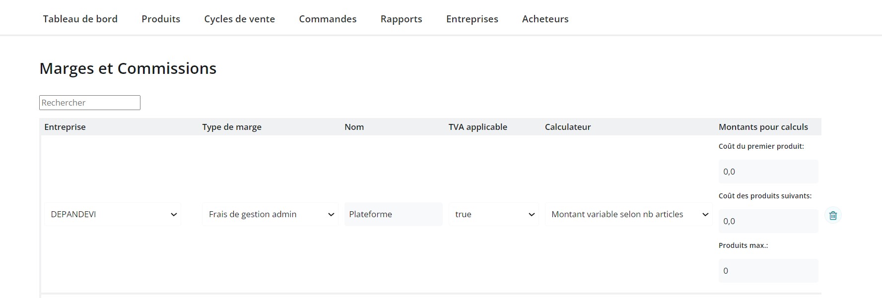
Task: Click the Calculateur column header
Action: [x=568, y=127]
